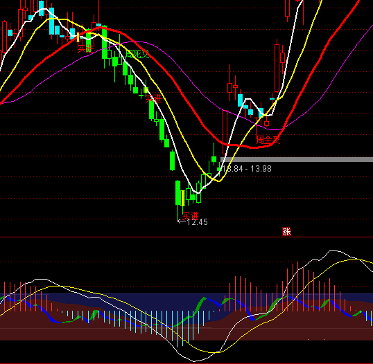Click the white oscillator line's lowest trough

[x=194, y=361]
